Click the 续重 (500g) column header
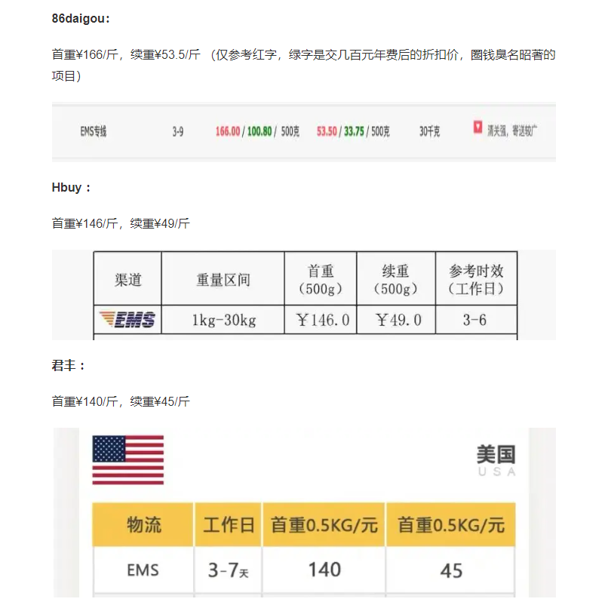This screenshot has width=605, height=605. tap(396, 279)
